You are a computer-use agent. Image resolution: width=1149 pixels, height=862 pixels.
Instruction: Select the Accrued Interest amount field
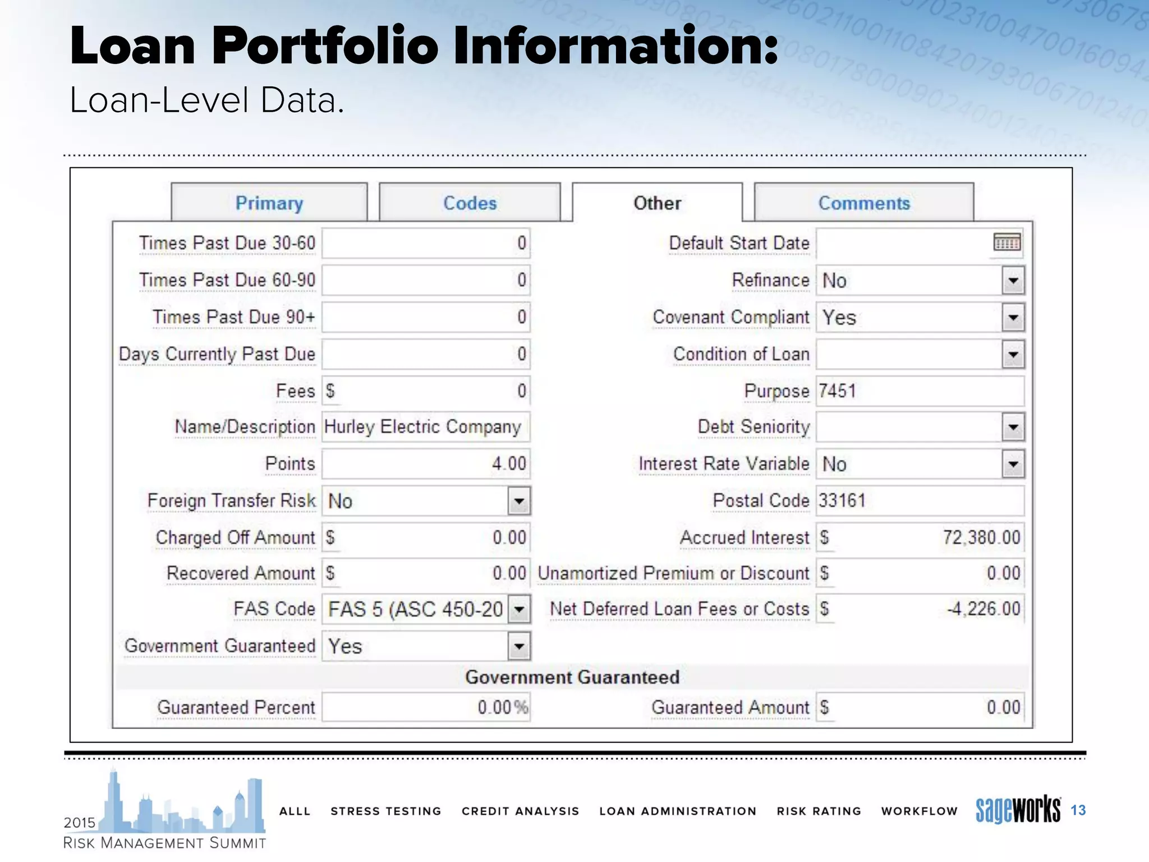[x=919, y=538]
